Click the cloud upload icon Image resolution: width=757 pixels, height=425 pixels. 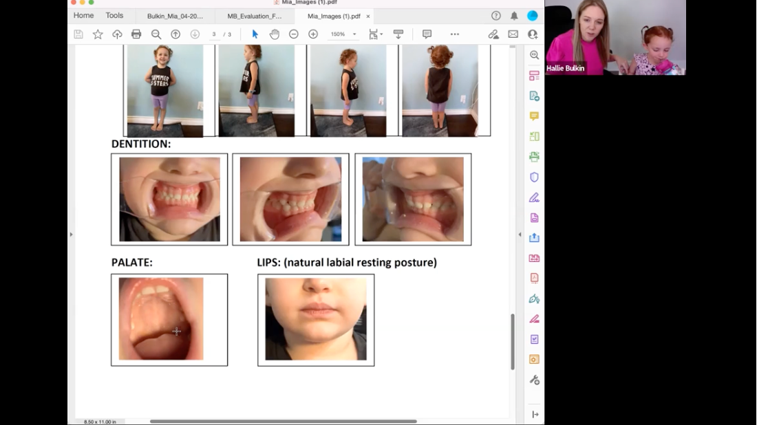117,34
